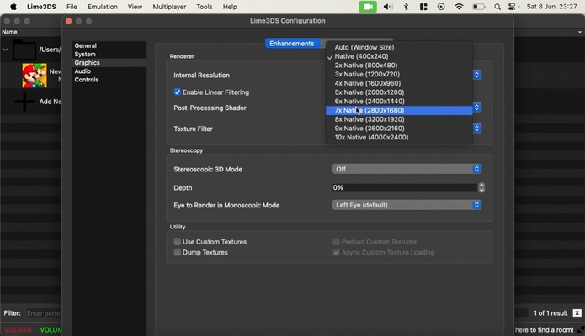585x336 pixels.
Task: Click the Mario game thumbnail icon
Action: pos(34,76)
